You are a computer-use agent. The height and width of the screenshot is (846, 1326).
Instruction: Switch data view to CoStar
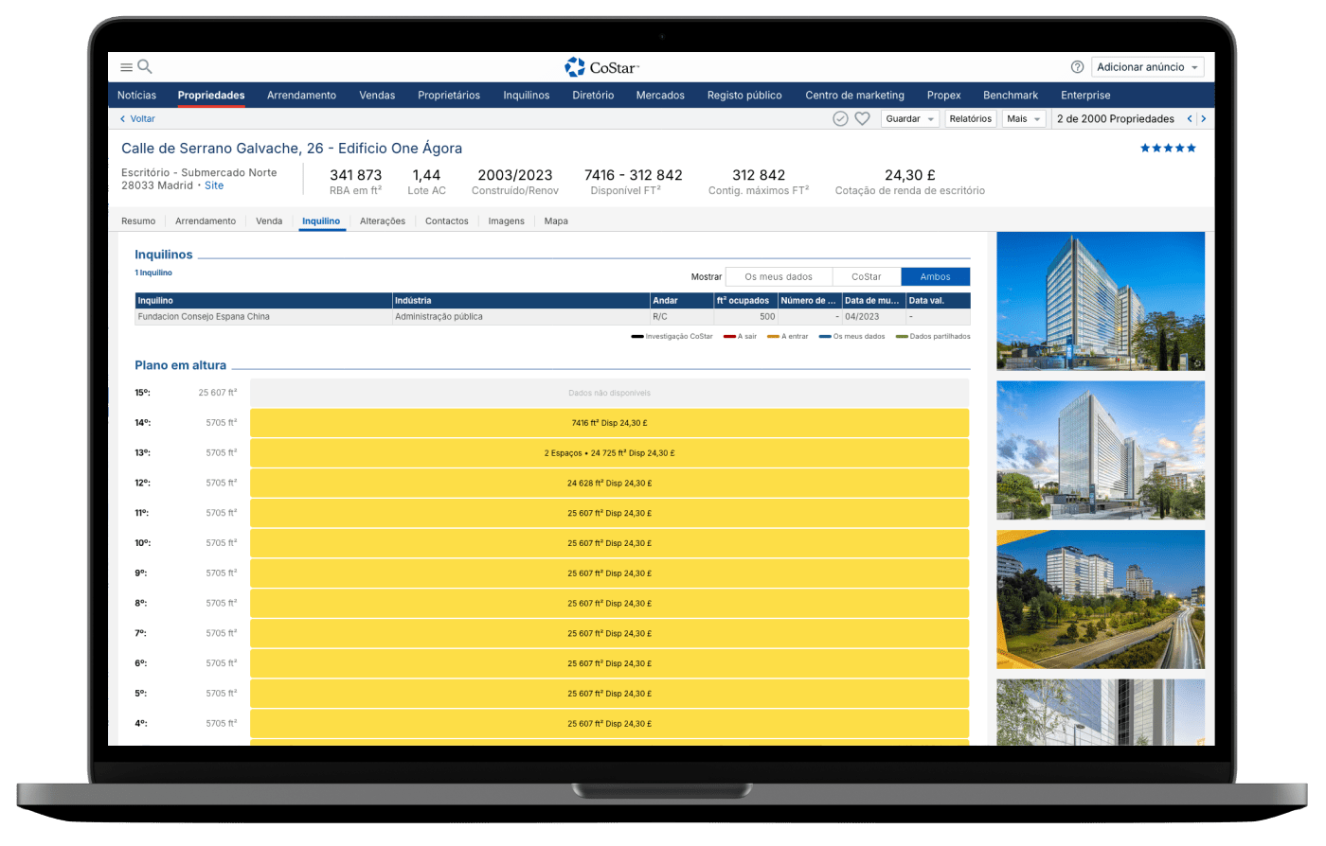[866, 276]
